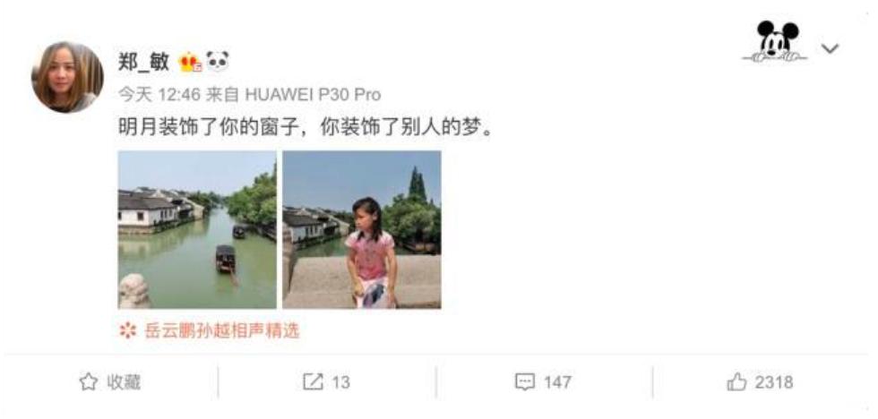
Task: Click the crown VIP badge beside username
Action: [190, 62]
